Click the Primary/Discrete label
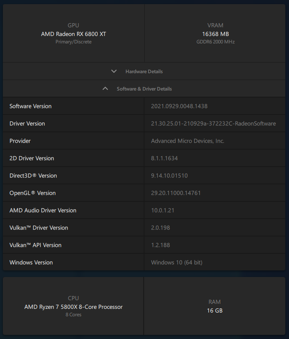 pyautogui.click(x=73, y=42)
